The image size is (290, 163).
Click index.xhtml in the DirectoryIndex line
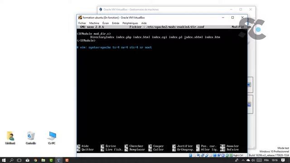[193, 37]
